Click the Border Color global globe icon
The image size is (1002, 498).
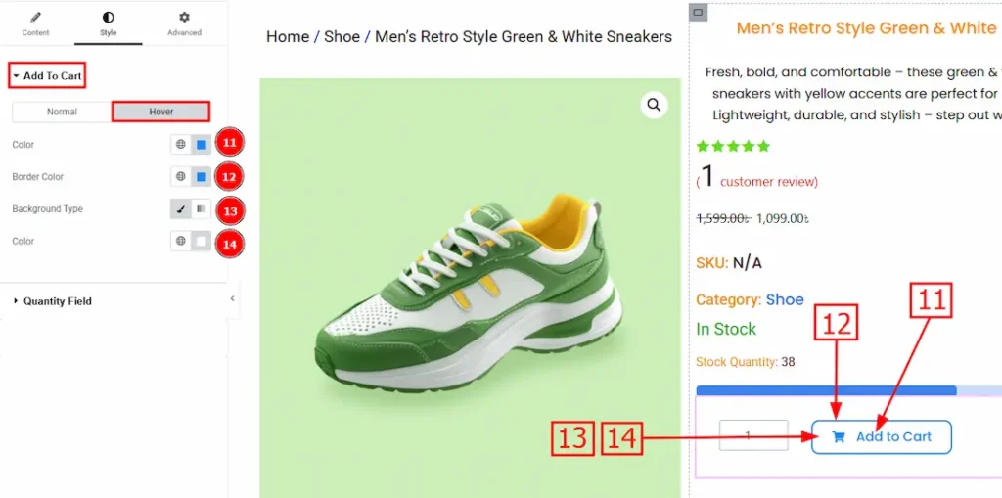pos(181,177)
